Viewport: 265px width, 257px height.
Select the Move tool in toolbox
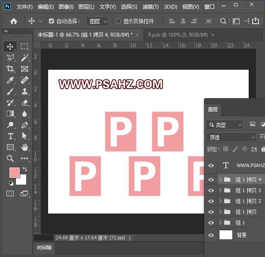point(10,46)
